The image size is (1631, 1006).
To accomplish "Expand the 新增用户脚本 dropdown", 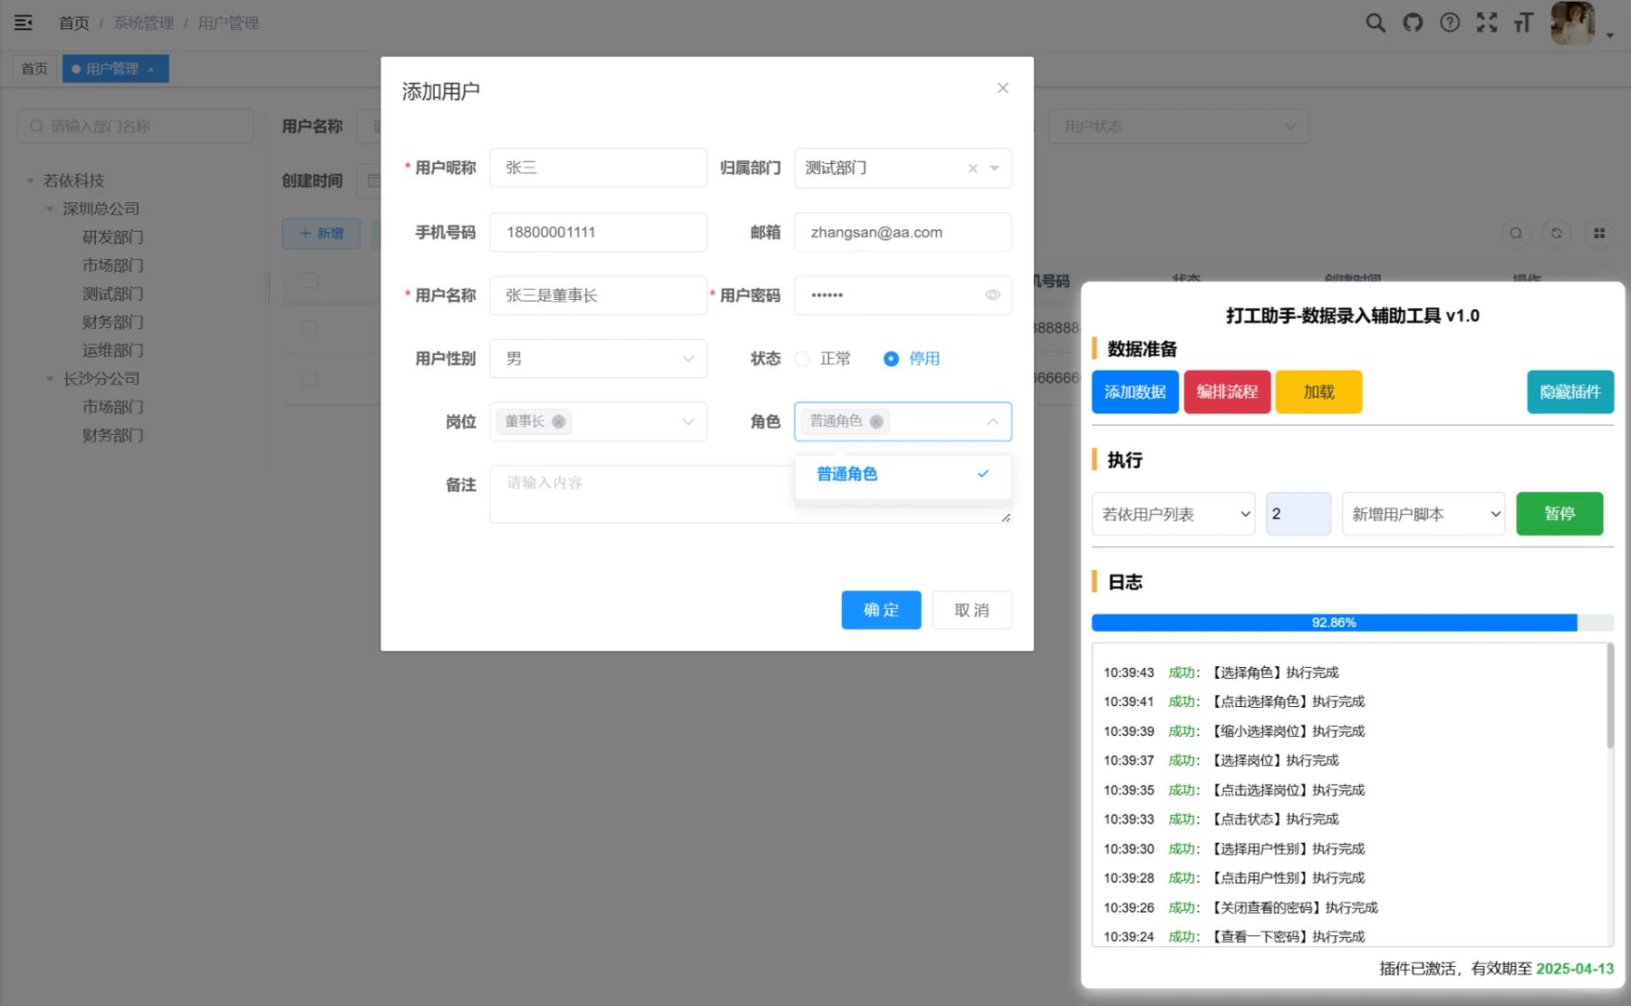I will pos(1422,513).
